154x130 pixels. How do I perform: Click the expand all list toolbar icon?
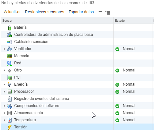point(108,13)
